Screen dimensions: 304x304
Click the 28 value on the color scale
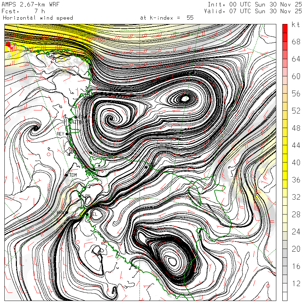tap(296, 214)
